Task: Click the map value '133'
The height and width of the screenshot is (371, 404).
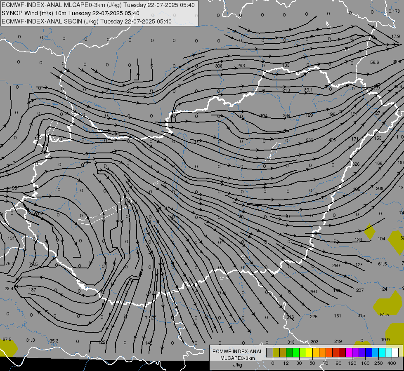Action: pyautogui.click(x=286, y=65)
